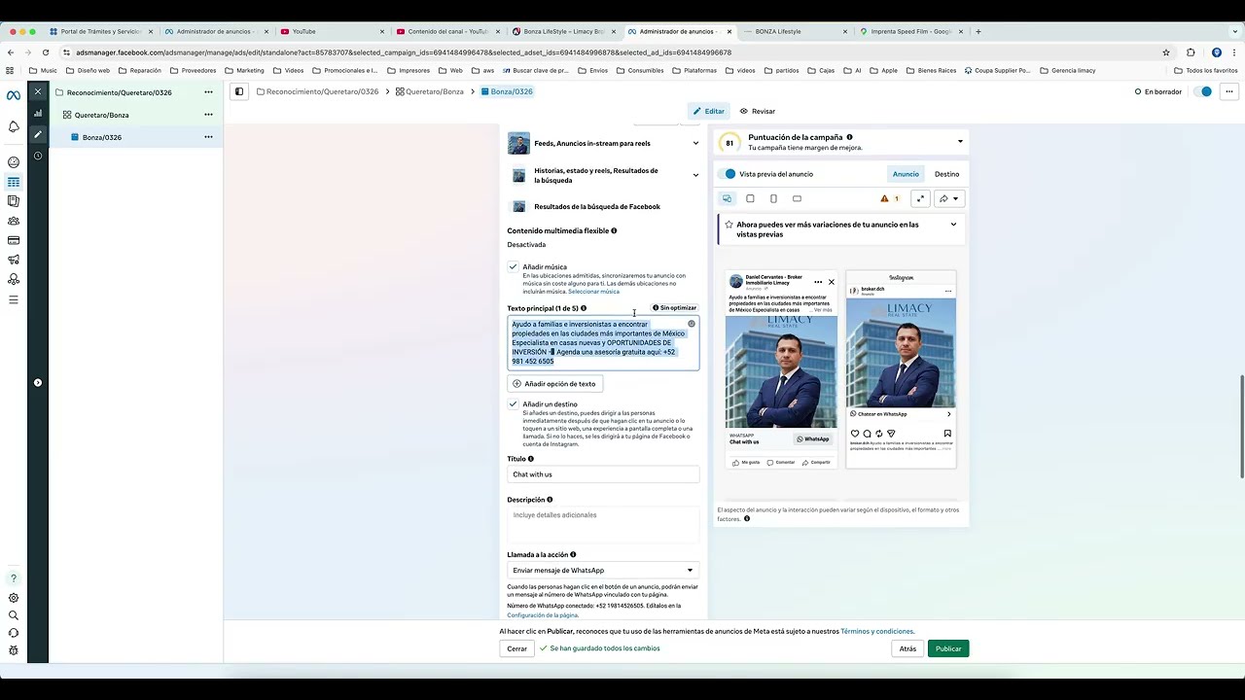Toggle the sidebar panel layout icon

click(239, 91)
